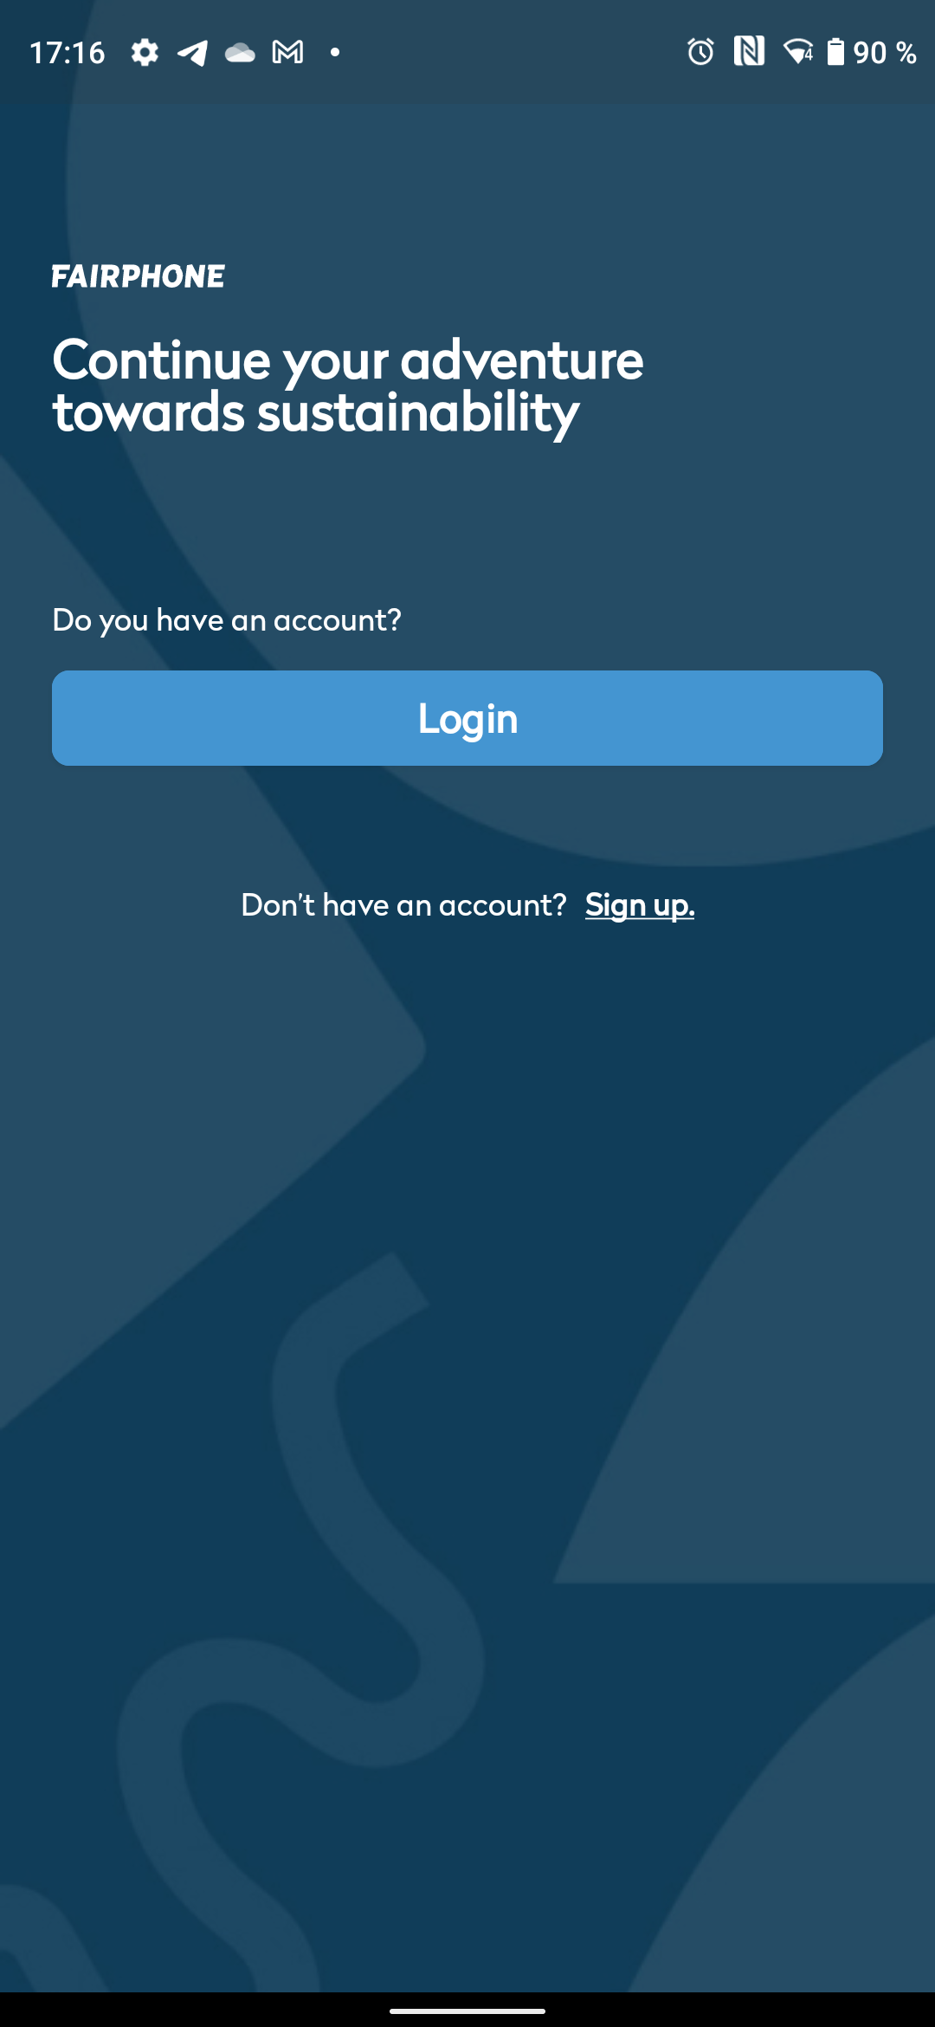Viewport: 935px width, 2027px height.
Task: Tap the blue Login button
Action: coord(467,718)
